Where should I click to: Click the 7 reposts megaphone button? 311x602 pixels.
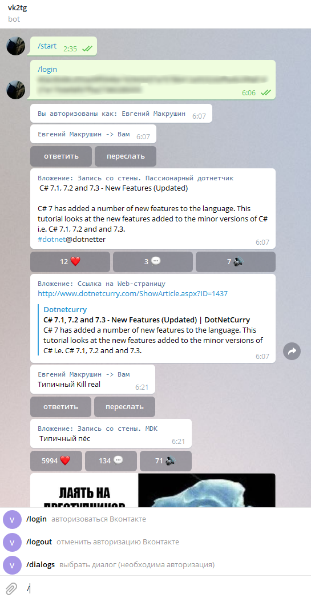[236, 262]
